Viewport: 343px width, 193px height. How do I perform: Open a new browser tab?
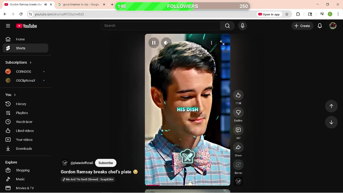point(112,5)
